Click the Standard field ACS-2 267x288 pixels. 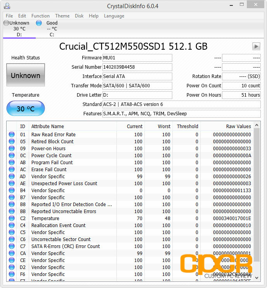(181, 104)
